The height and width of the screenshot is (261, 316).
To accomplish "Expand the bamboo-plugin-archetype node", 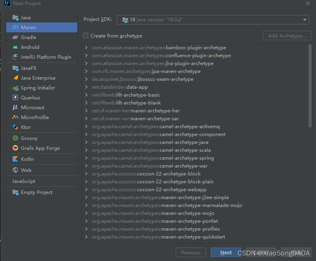I will [86, 48].
